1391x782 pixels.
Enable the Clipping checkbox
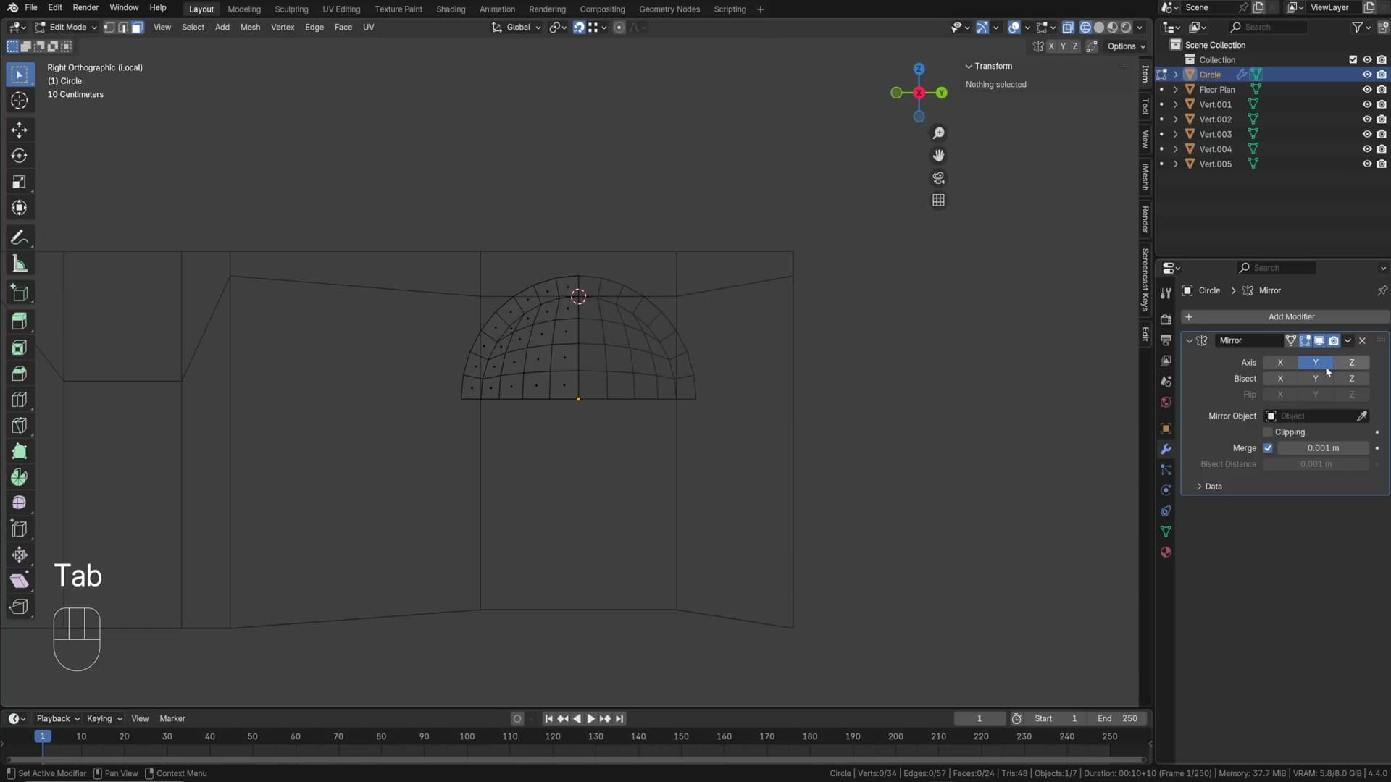pyautogui.click(x=1268, y=432)
